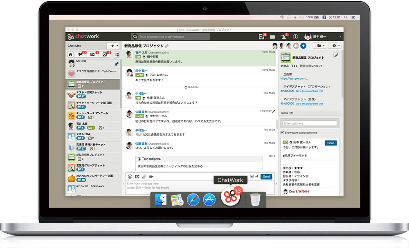Edit chat description with pencil icon
The height and width of the screenshot is (248, 409).
click(x=336, y=56)
